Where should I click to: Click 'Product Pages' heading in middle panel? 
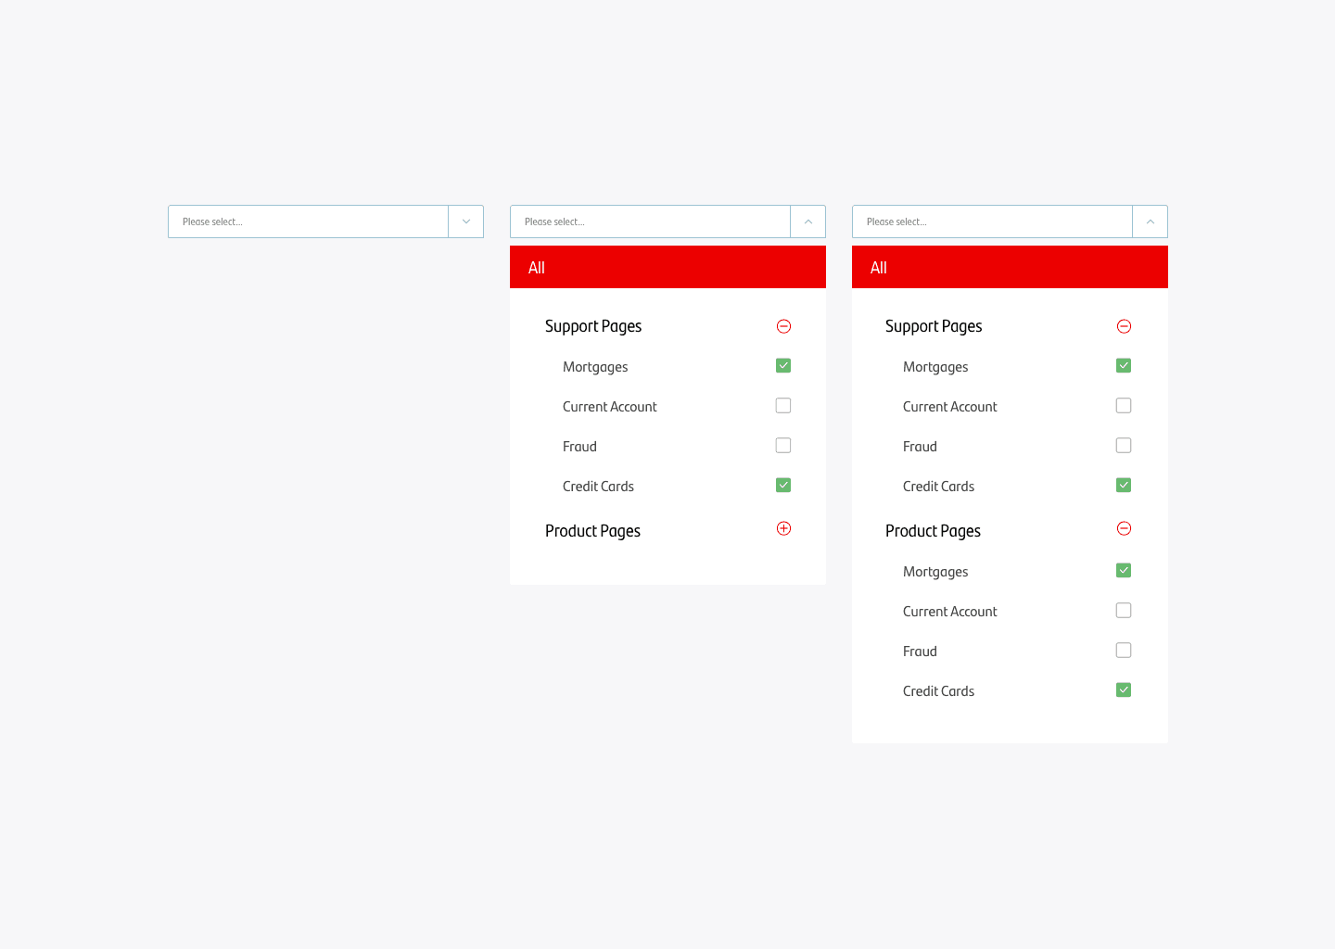(x=592, y=531)
